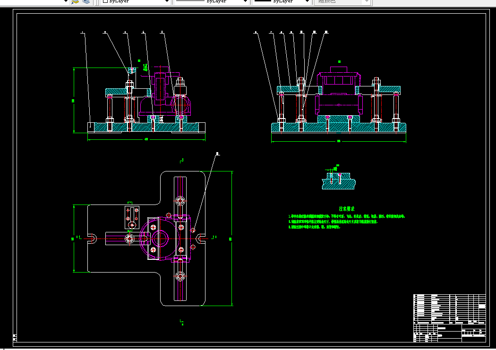
Task: Expand the ByLayer lineweight dropdown
Action: [x=307, y=1]
